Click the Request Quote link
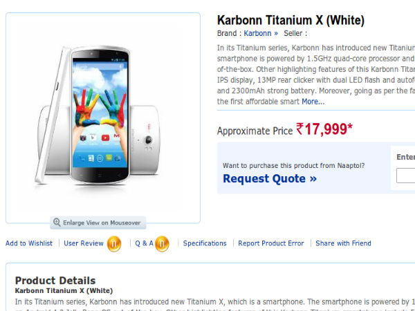This screenshot has width=415, height=311. click(270, 178)
